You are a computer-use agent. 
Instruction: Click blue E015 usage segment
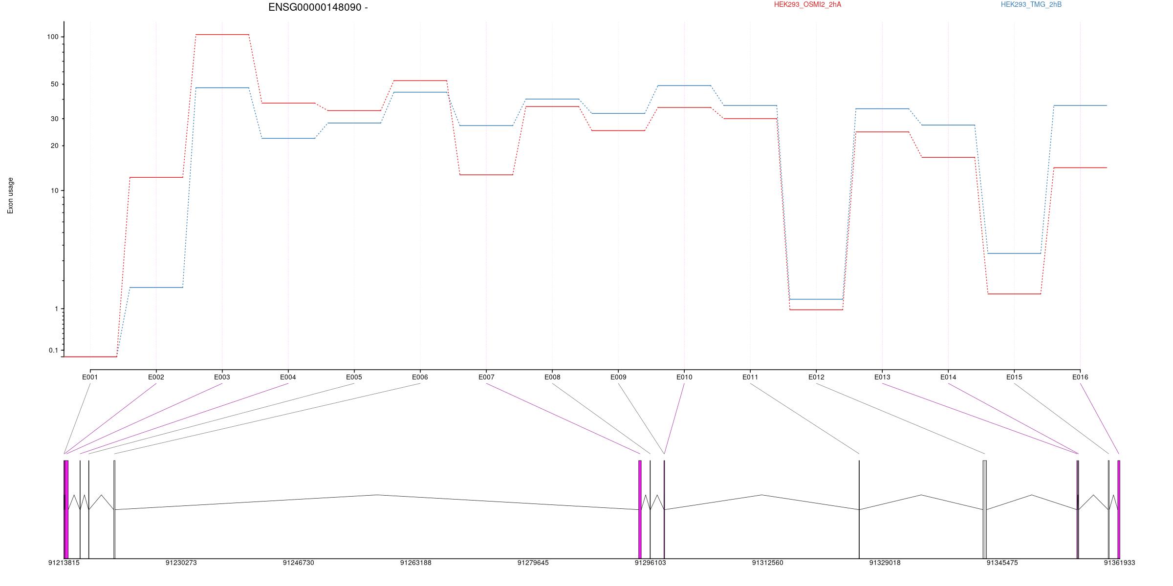click(1014, 253)
